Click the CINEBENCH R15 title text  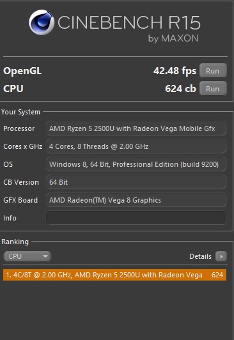coord(129,22)
